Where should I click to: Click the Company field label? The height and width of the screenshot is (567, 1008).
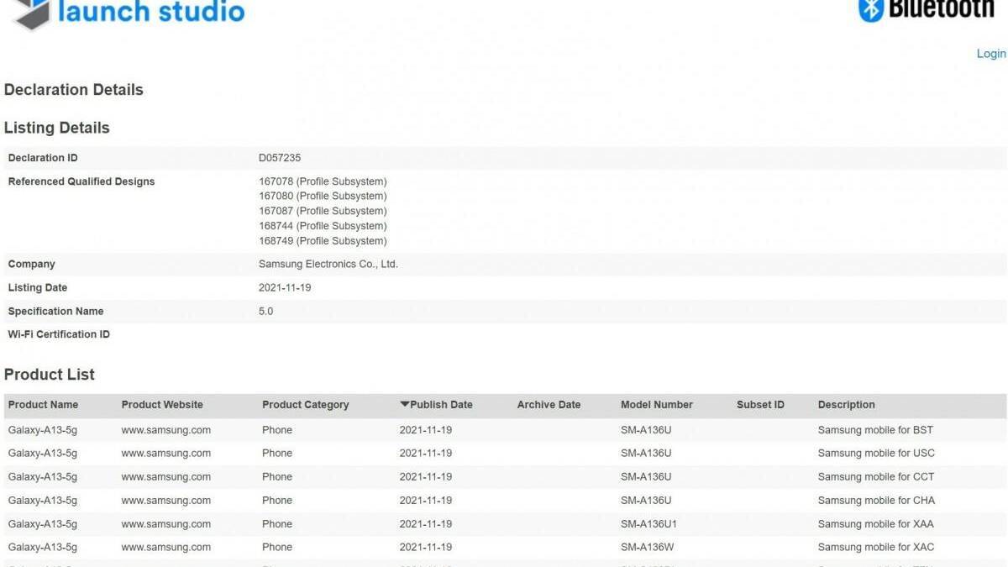(x=32, y=264)
